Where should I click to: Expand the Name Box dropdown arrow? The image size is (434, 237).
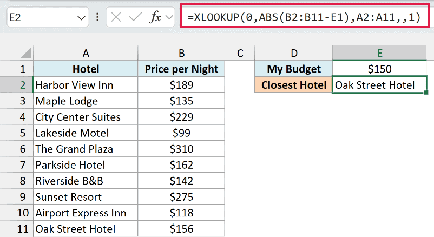[81, 18]
